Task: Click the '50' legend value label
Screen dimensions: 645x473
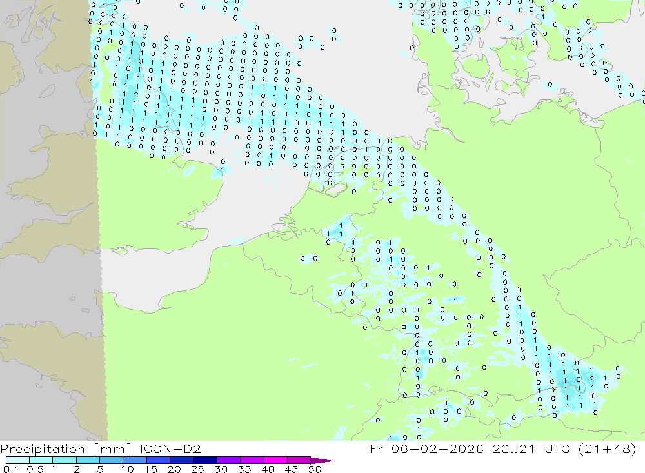Action: pos(315,469)
